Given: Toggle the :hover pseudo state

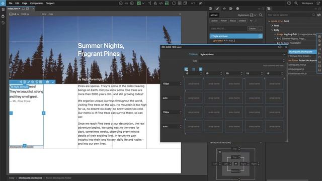Looking at the screenshot, I should tap(223, 21).
